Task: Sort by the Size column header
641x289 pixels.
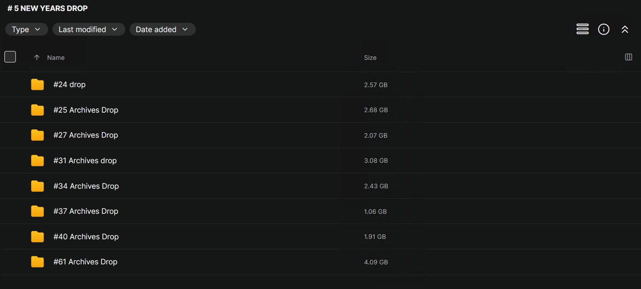Action: (370, 58)
